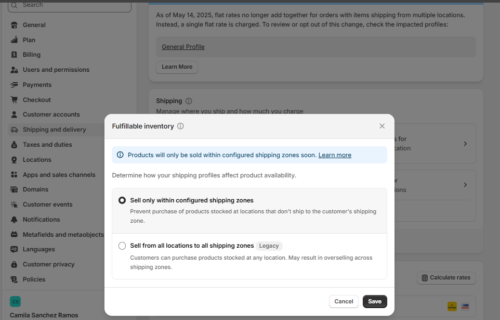Viewport: 500px width, 320px height.
Task: Click the Learn More button
Action: tap(177, 67)
